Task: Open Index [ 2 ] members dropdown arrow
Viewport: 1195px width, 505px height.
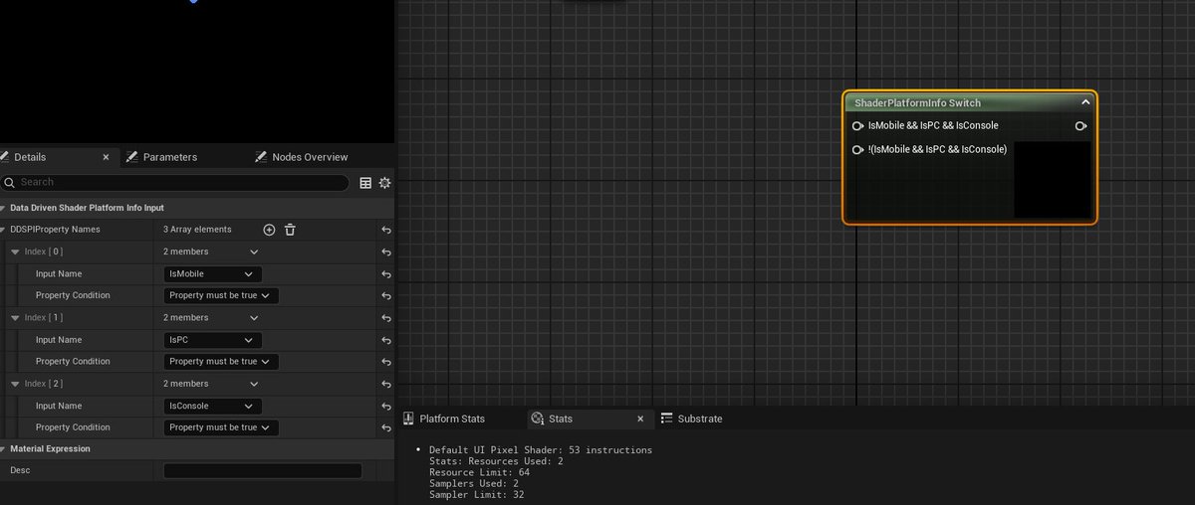Action: point(255,383)
